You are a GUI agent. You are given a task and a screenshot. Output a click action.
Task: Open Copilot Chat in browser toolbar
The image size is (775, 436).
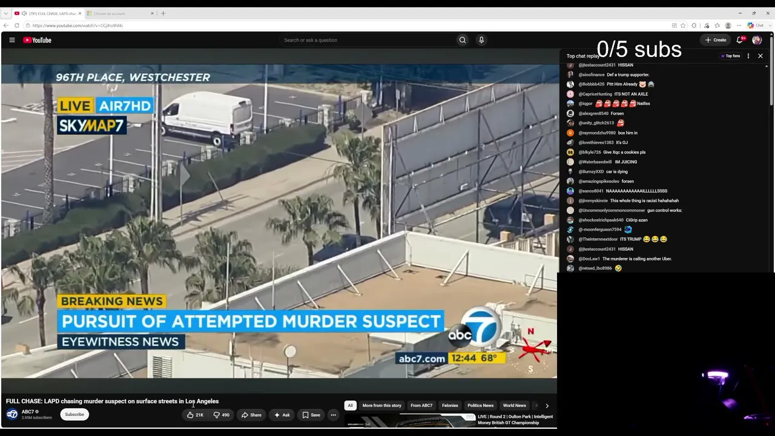(x=755, y=25)
